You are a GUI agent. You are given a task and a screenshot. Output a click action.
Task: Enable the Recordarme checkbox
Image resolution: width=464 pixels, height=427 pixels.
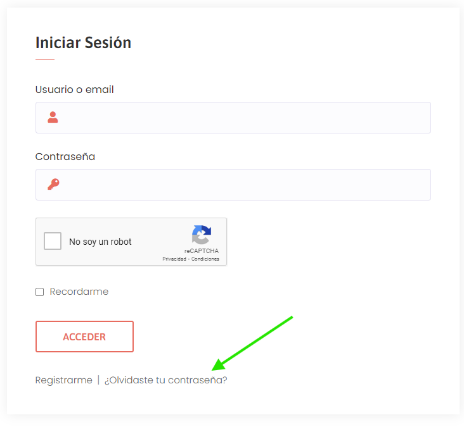tap(40, 292)
